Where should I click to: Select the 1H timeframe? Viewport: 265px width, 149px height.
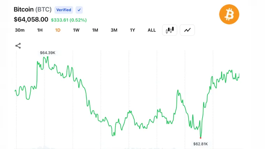pos(40,30)
